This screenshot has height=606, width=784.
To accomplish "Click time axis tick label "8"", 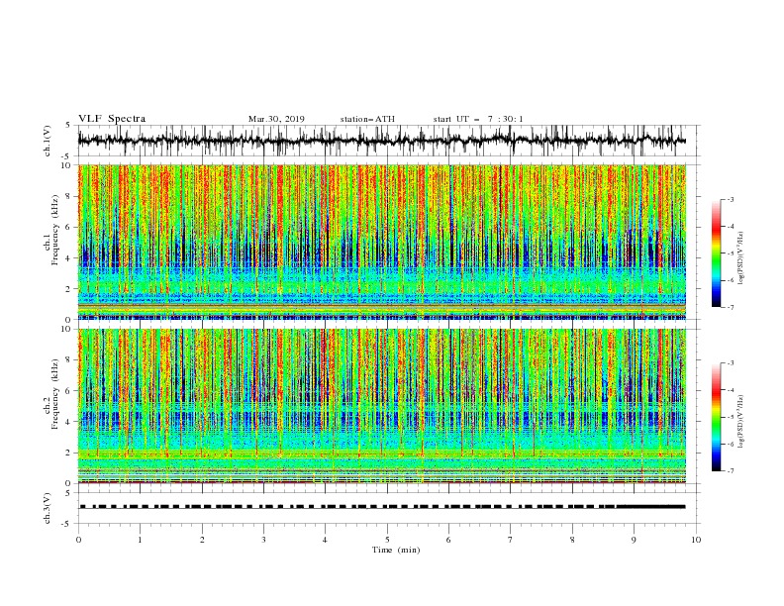I will click(x=572, y=540).
